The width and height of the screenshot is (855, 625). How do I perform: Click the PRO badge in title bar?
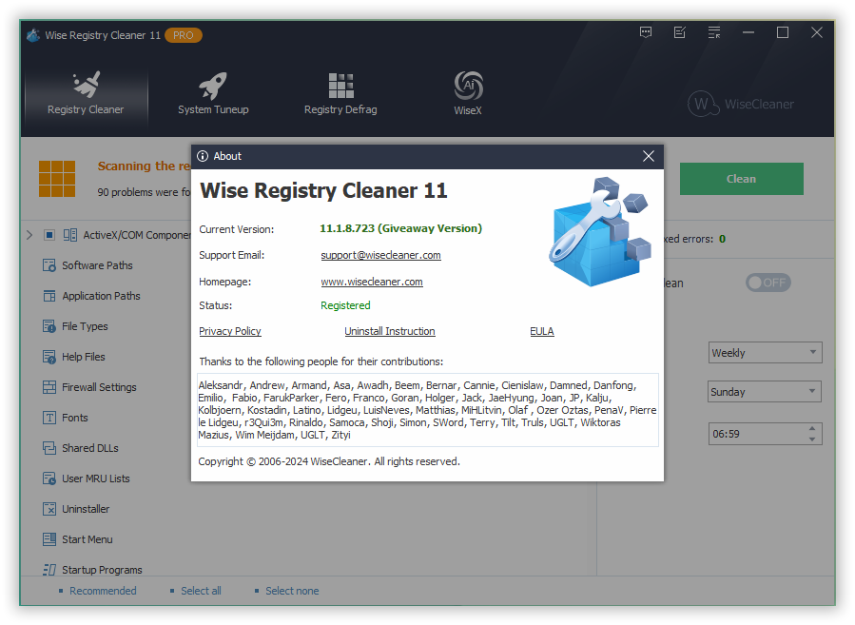pyautogui.click(x=184, y=35)
